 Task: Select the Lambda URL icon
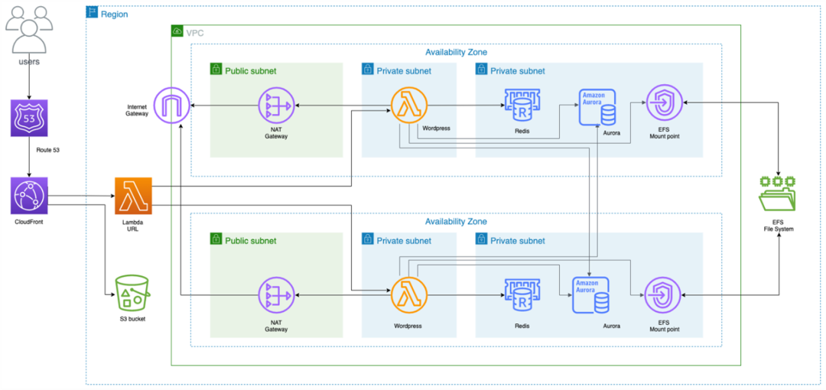click(x=133, y=196)
